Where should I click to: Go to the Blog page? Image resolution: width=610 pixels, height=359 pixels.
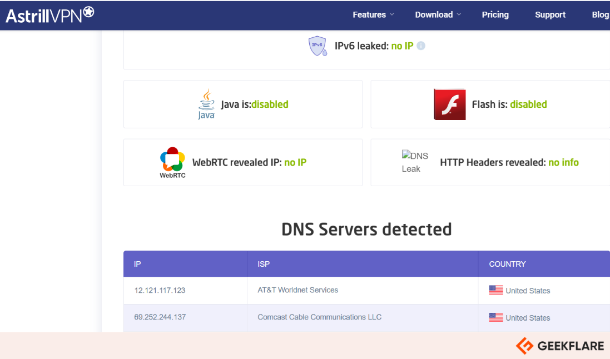tap(600, 15)
